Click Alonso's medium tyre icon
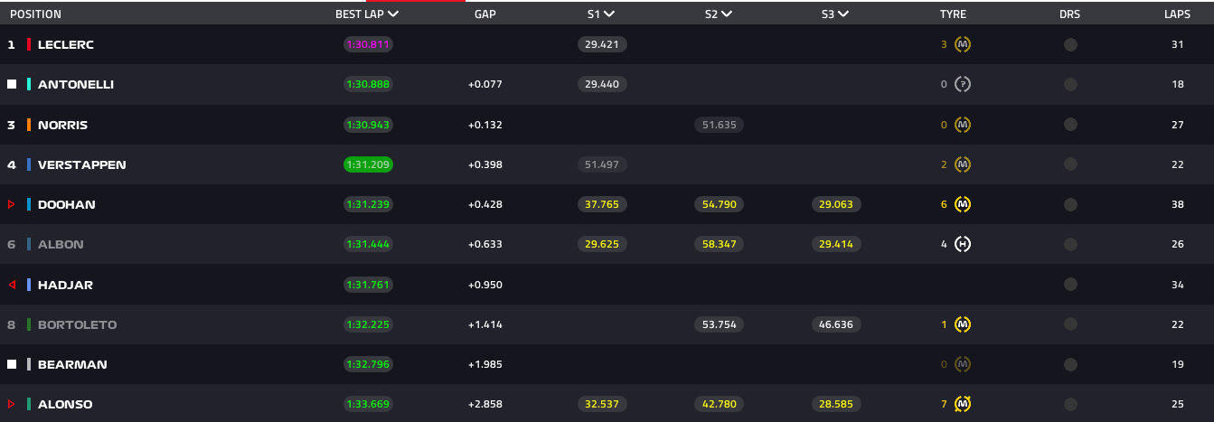 click(963, 404)
